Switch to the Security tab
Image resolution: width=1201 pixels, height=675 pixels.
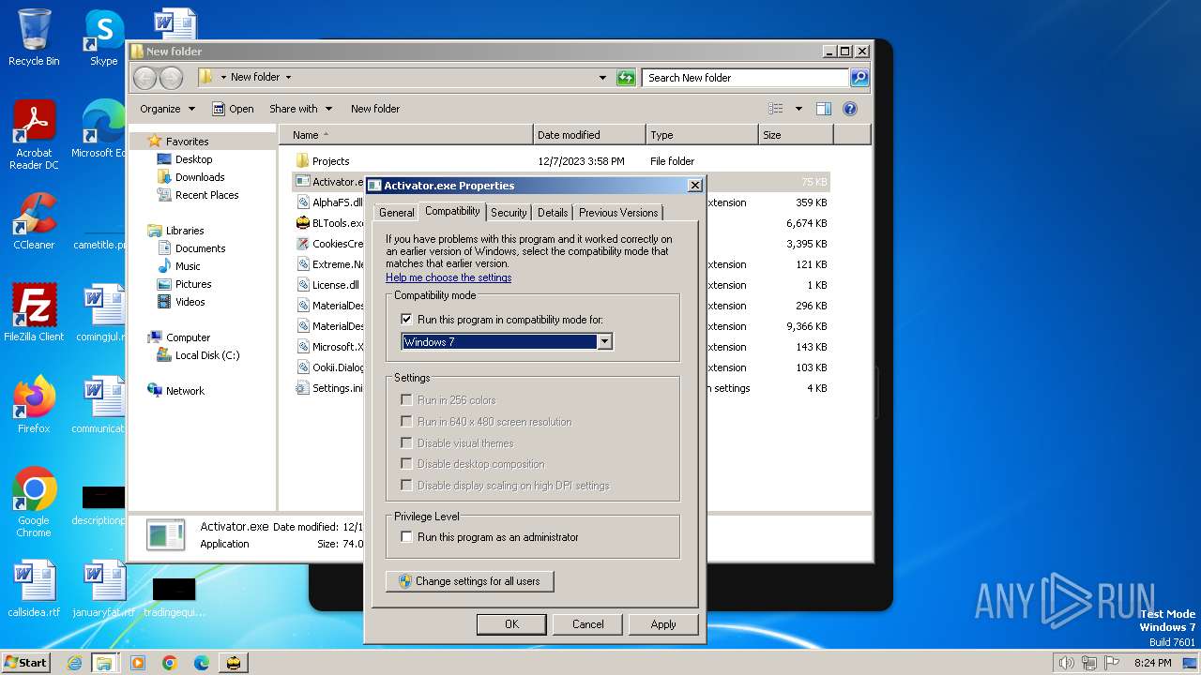click(509, 213)
